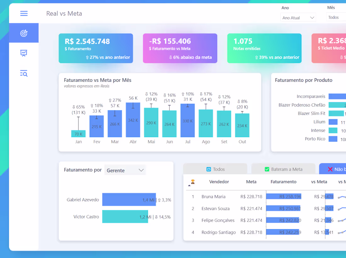Click the 1.075 Notas emitidas card
The width and height of the screenshot is (346, 258).
coord(264,48)
